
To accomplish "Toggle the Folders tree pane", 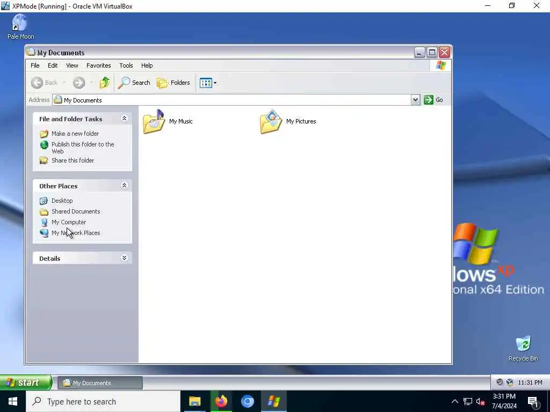I will coord(173,83).
